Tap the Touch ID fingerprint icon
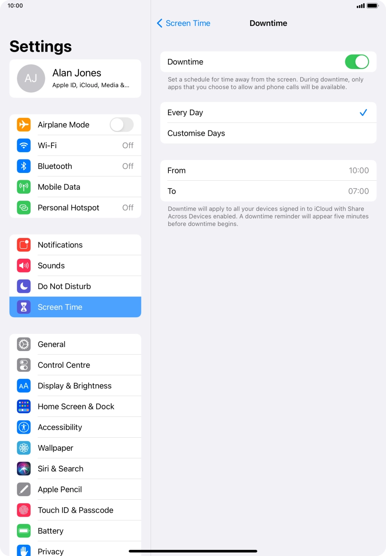The image size is (386, 556). point(24,510)
